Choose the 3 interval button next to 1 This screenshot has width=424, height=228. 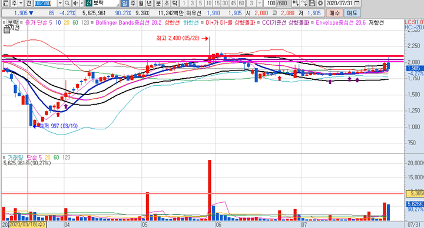click(x=192, y=4)
